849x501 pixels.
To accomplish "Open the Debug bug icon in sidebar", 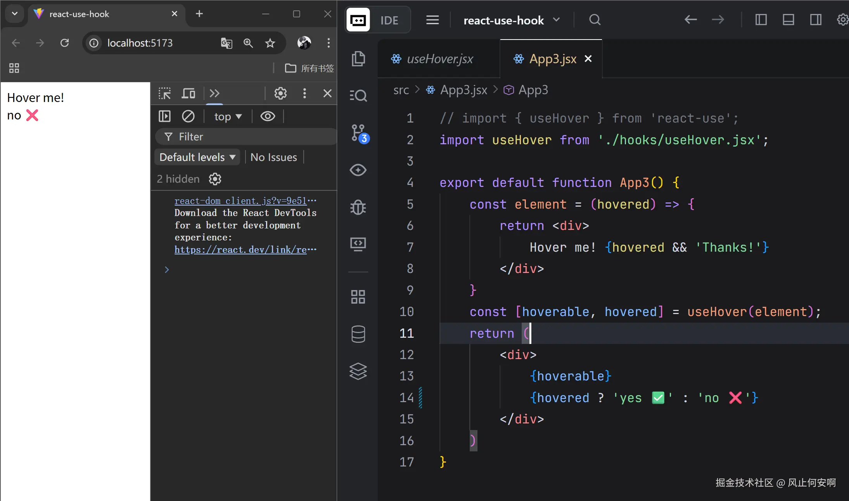I will point(358,207).
